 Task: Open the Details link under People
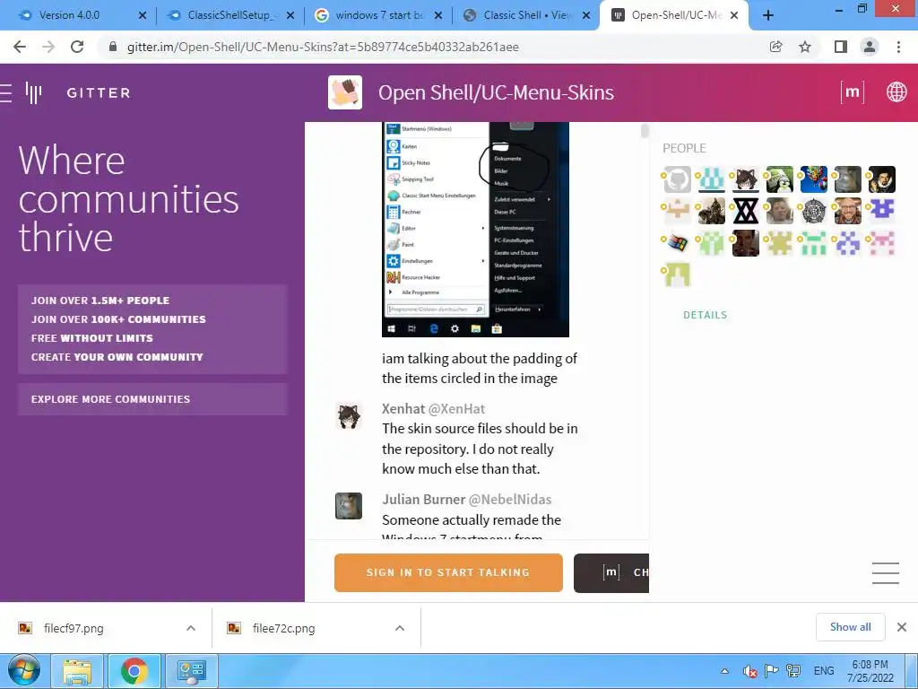705,315
